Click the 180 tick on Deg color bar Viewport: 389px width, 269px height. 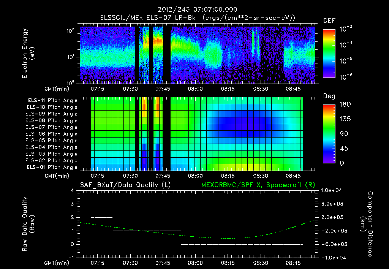click(345, 104)
